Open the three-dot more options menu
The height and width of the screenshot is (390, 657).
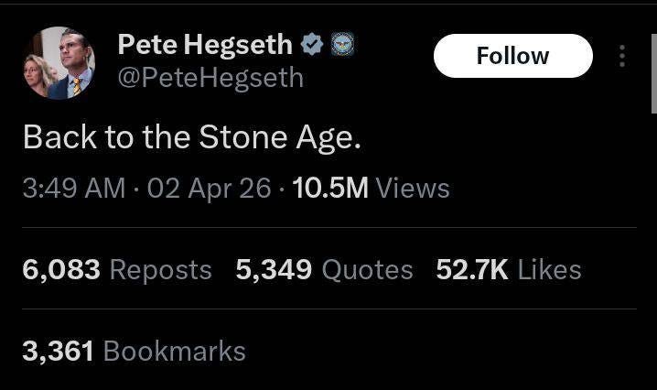click(x=622, y=57)
